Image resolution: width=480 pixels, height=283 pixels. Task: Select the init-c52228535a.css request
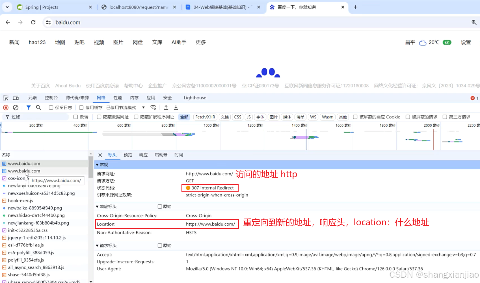click(x=44, y=230)
